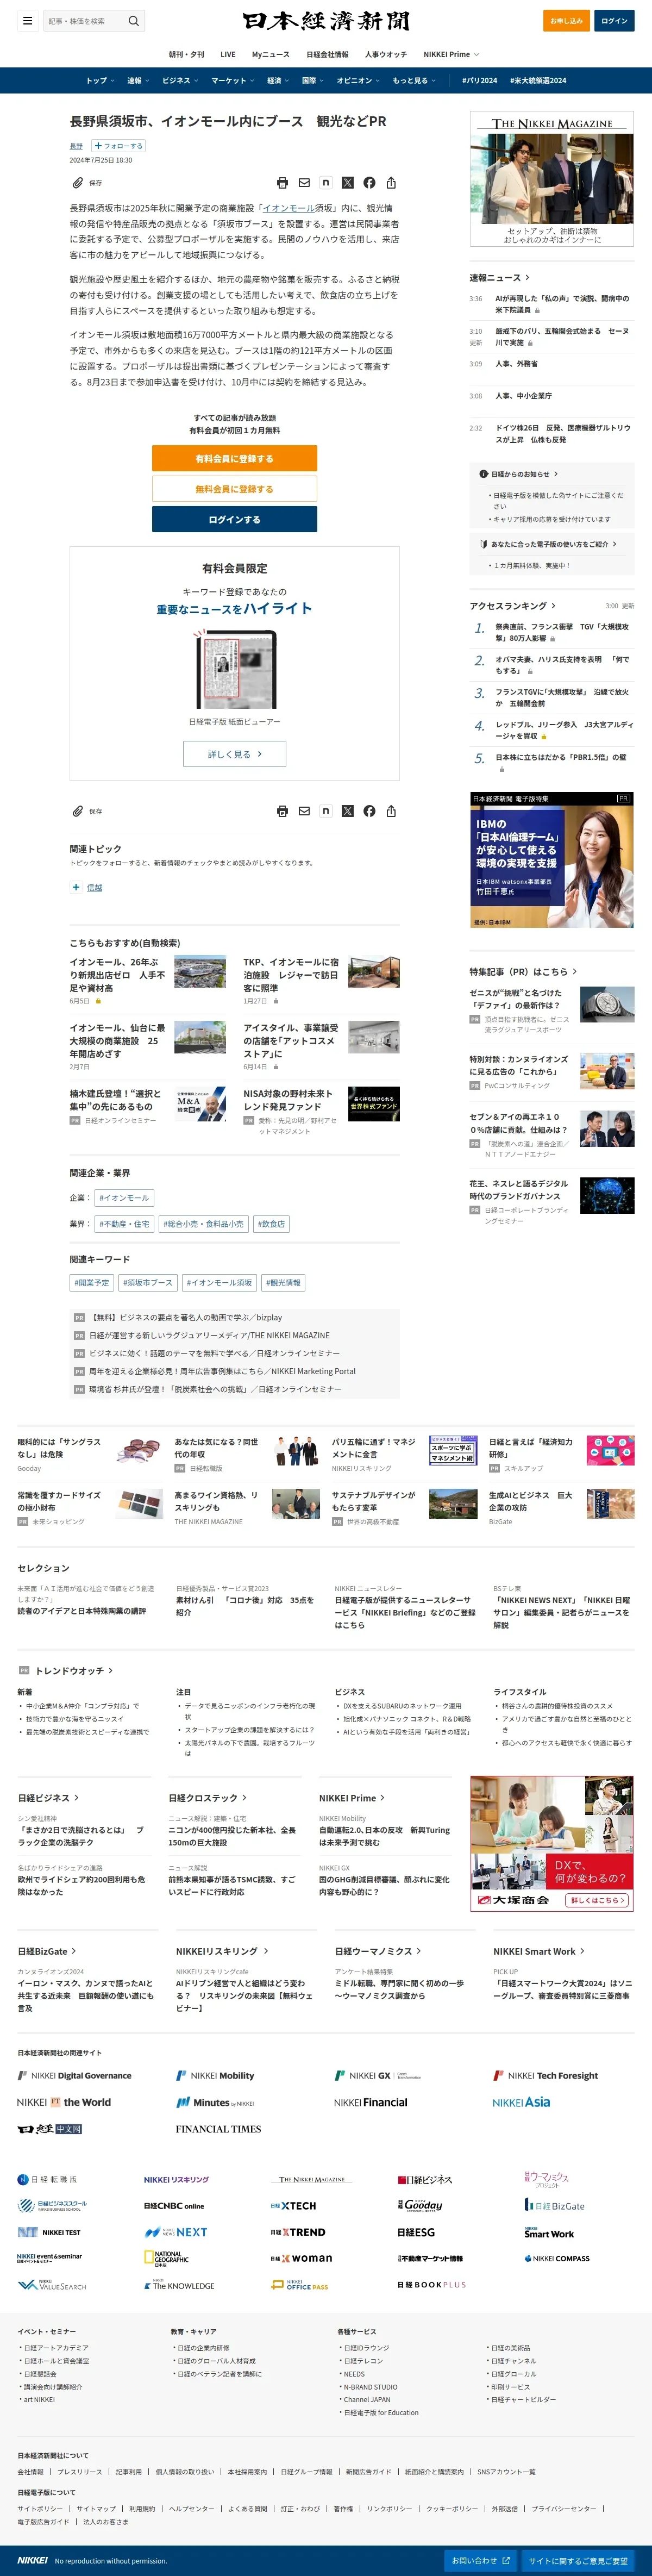Open the #パリ2024 topic link
652x2576 pixels.
(479, 81)
